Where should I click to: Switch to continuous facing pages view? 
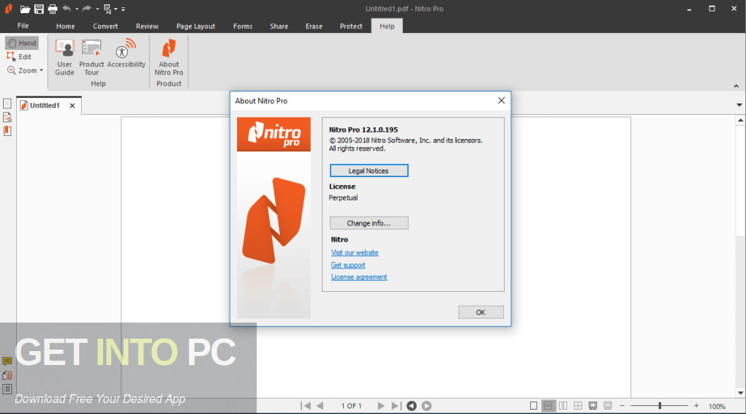click(578, 406)
